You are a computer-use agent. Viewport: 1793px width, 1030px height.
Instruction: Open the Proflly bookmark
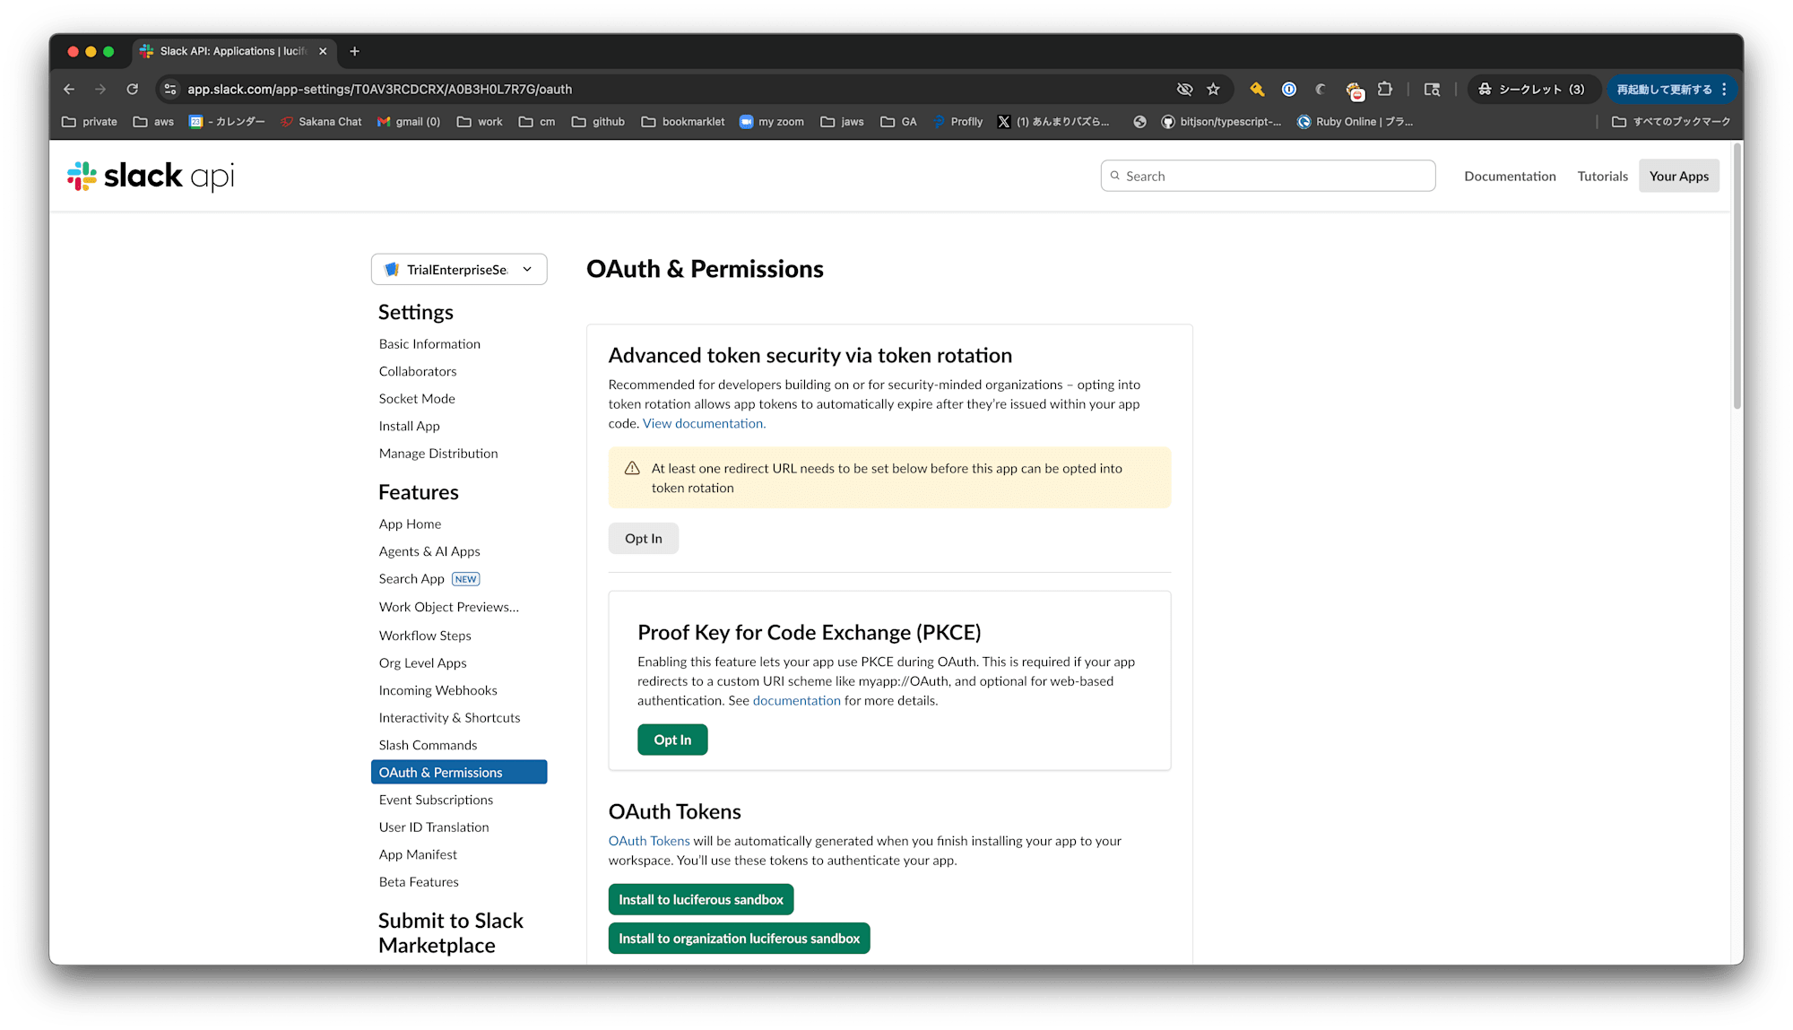point(957,122)
